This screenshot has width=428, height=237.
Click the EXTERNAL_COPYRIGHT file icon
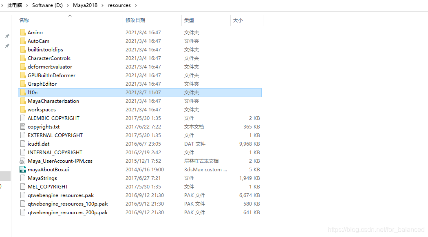point(23,135)
